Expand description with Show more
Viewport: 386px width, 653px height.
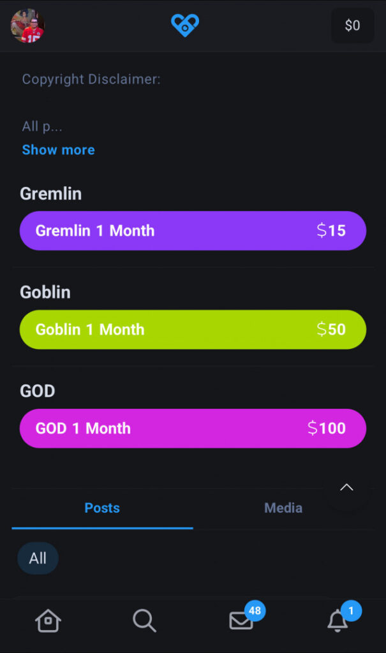tap(58, 150)
